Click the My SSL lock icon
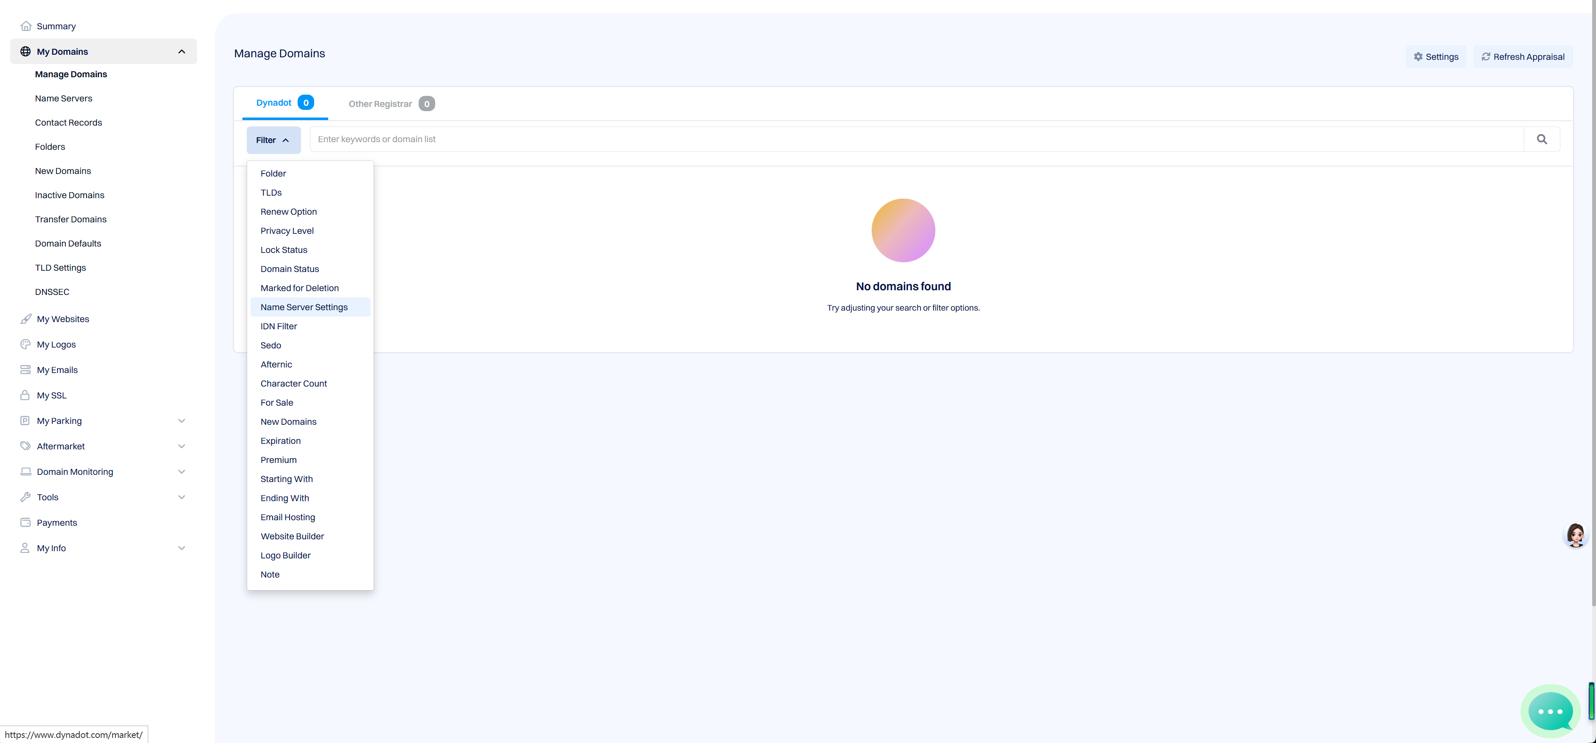Screen dimensions: 1596x743 click(x=25, y=395)
